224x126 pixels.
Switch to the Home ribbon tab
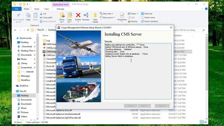pyautogui.click(x=27, y=9)
